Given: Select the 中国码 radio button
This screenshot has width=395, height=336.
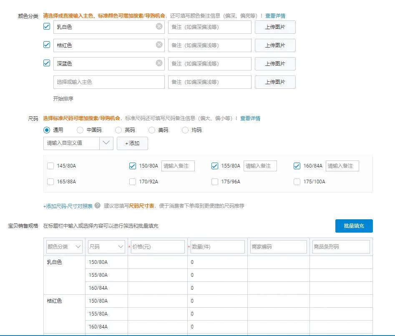Looking at the screenshot, I should click(x=80, y=130).
